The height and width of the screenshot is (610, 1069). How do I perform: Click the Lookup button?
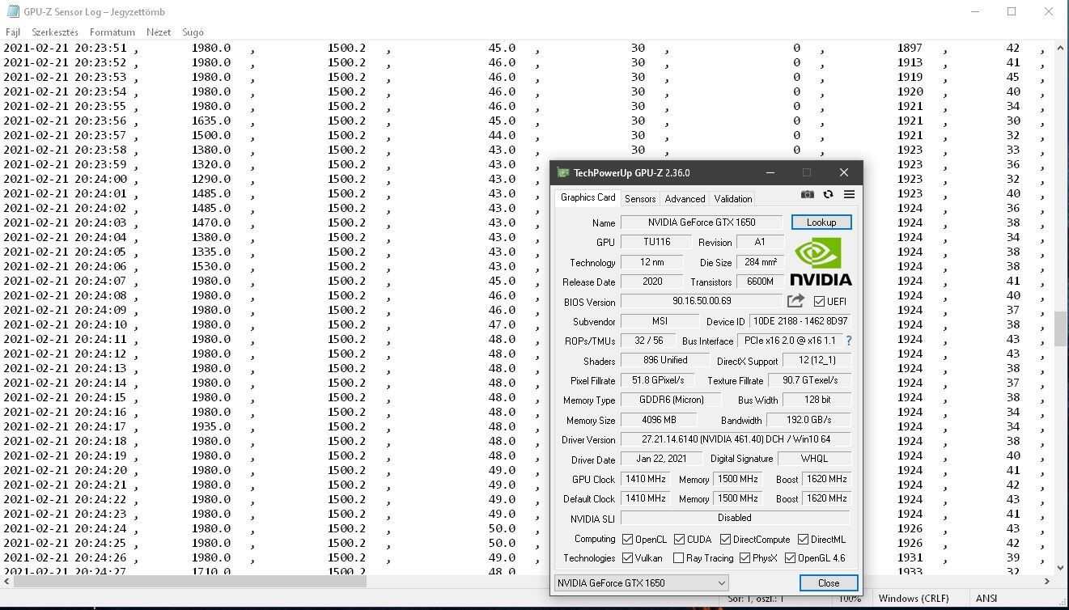tap(821, 222)
